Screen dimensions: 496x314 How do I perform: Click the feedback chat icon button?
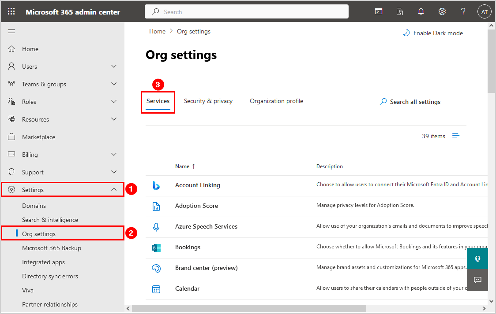[x=477, y=280]
